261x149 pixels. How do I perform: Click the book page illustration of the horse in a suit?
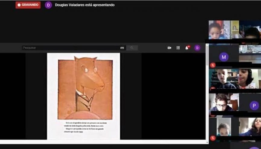pos(85,88)
